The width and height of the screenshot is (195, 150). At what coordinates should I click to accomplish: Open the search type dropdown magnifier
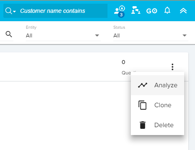(x=10, y=11)
